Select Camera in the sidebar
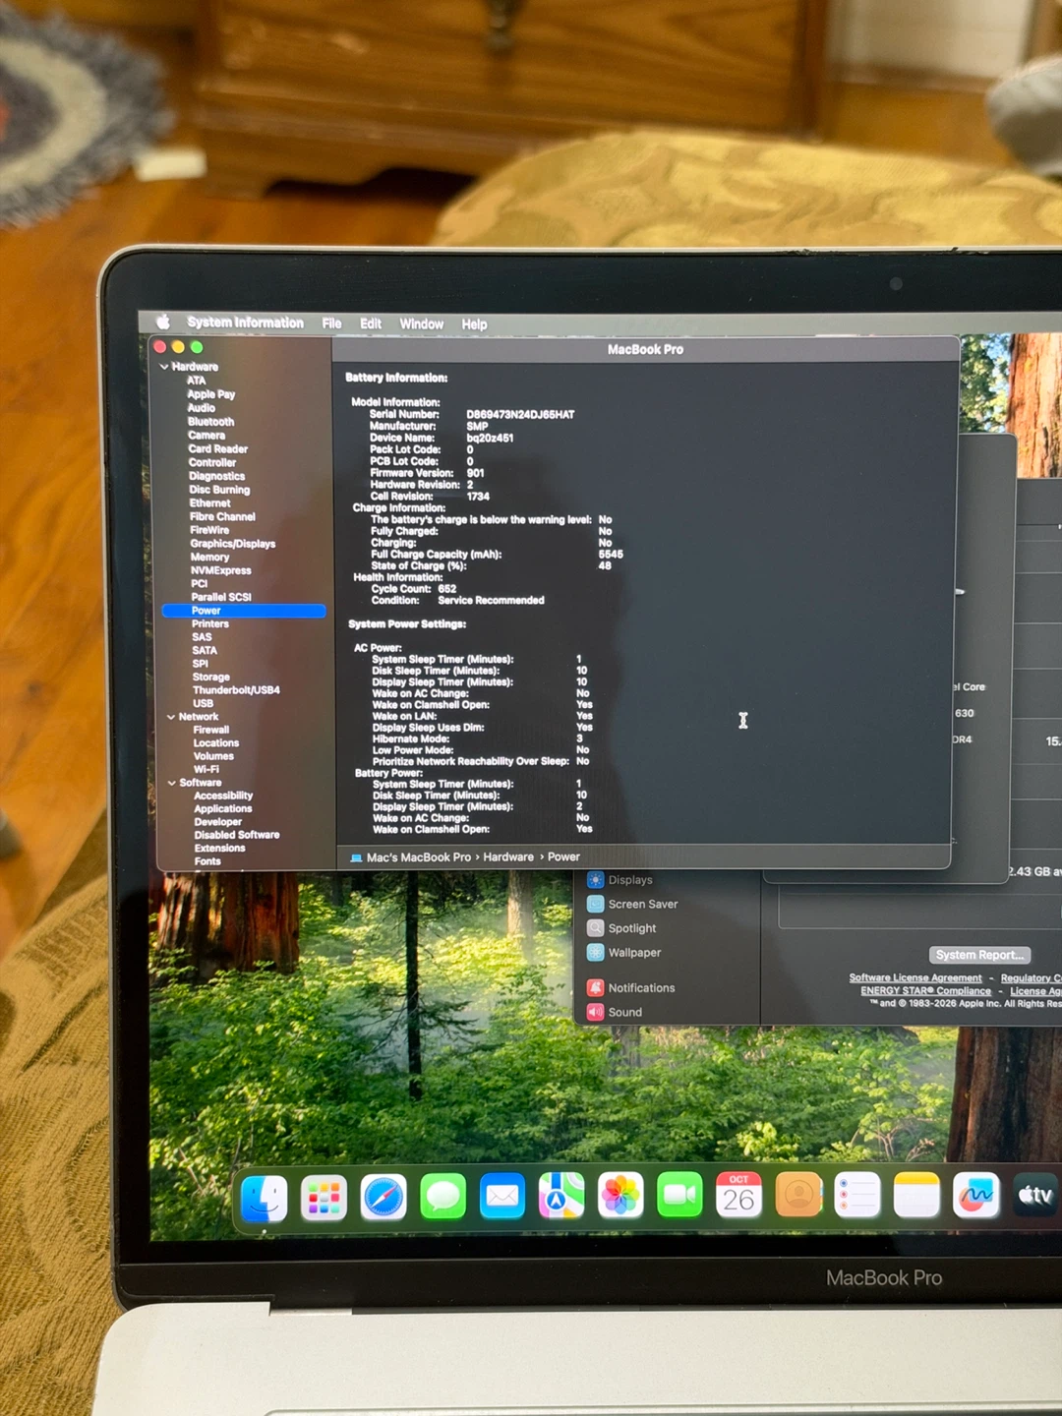The image size is (1062, 1416). (206, 436)
